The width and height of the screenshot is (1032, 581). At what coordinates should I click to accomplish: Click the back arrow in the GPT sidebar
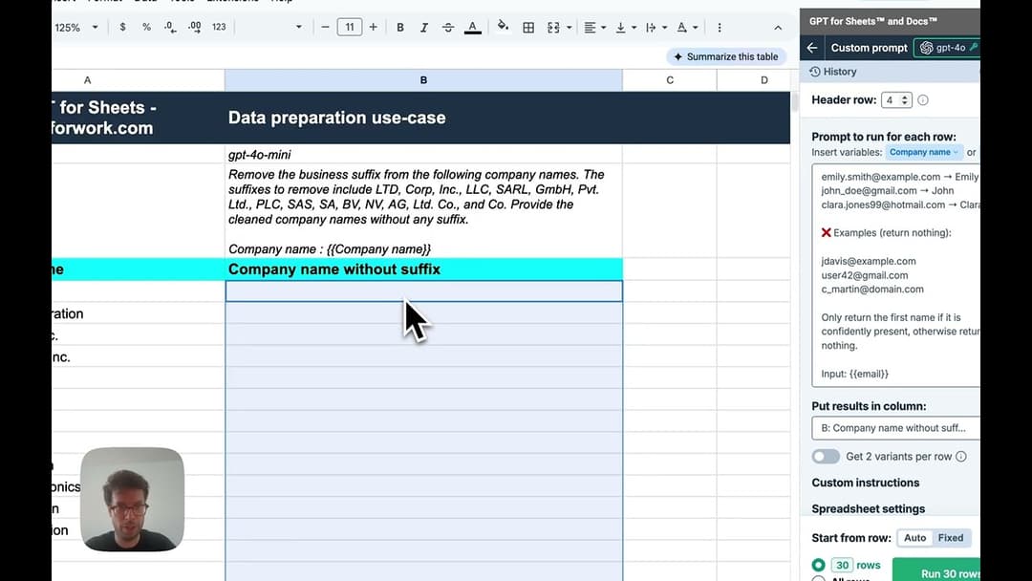[811, 47]
